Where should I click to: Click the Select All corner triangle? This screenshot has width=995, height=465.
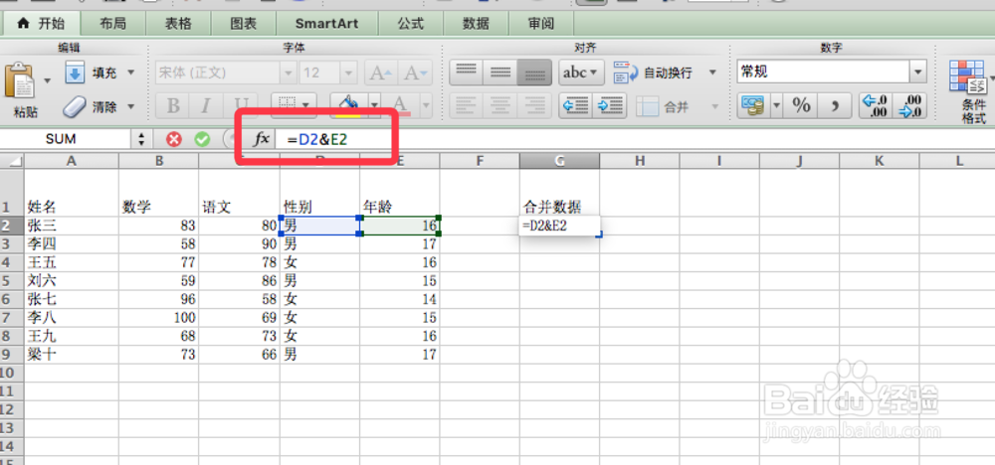[12, 161]
